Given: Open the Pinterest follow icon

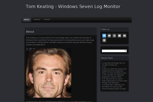Looking at the screenshot, I should click(104, 40).
